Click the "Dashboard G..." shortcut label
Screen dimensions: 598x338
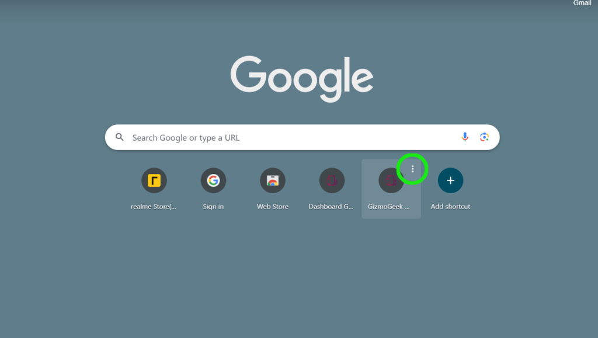click(331, 207)
